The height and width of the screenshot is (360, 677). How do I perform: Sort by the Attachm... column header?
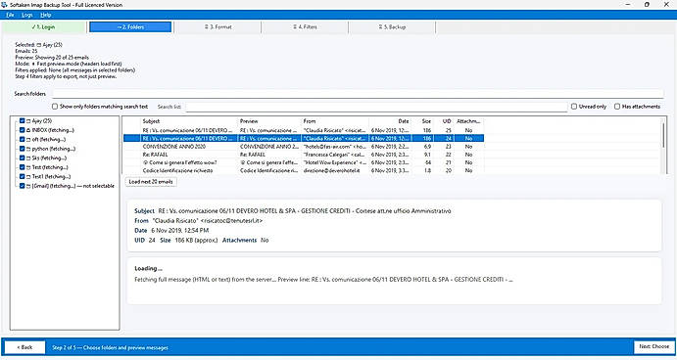pos(468,121)
